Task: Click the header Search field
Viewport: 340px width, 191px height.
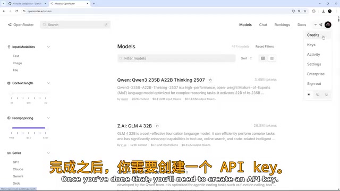Action: 75,25
